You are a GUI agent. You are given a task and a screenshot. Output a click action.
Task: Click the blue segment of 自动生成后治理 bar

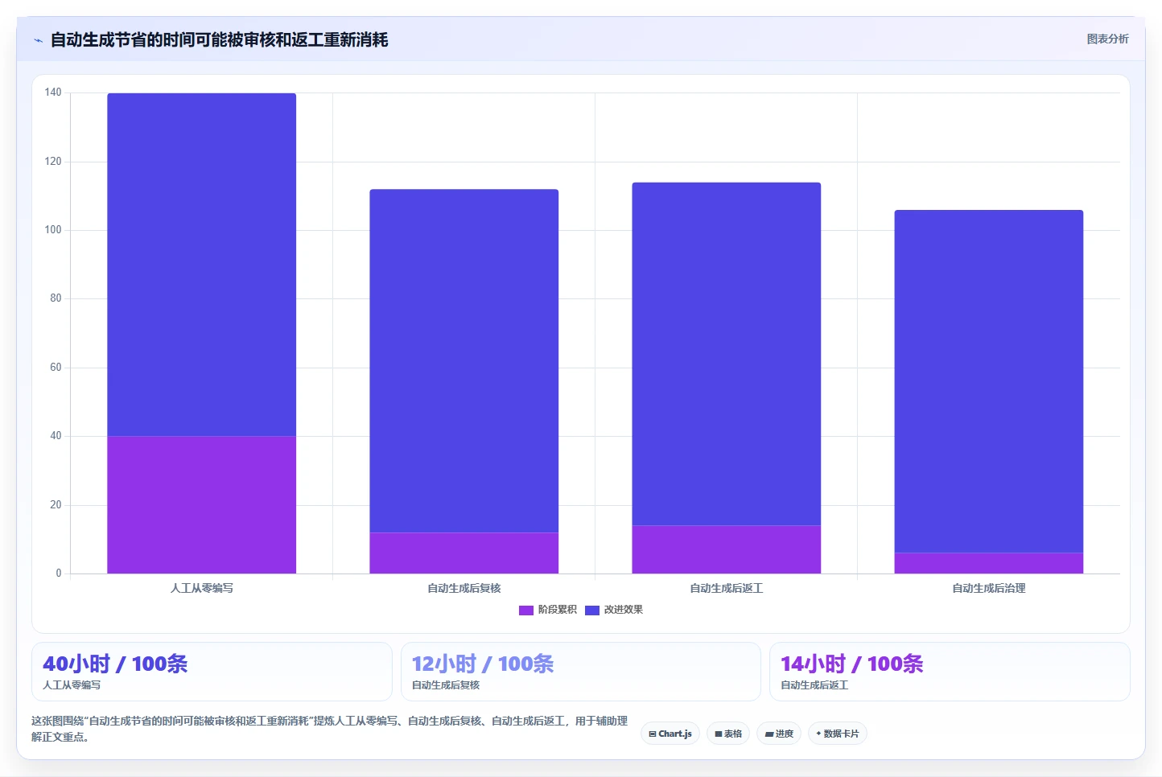coord(989,382)
